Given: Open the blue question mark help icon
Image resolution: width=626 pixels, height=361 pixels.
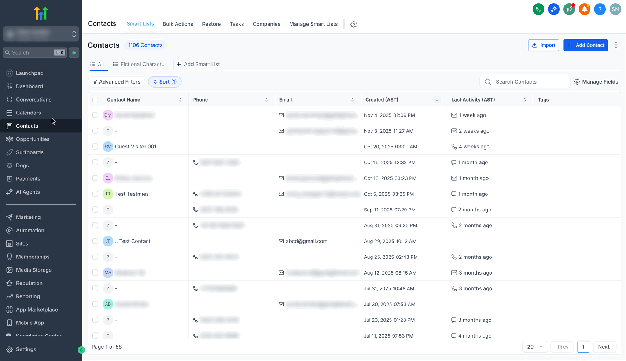Looking at the screenshot, I should click(x=600, y=9).
